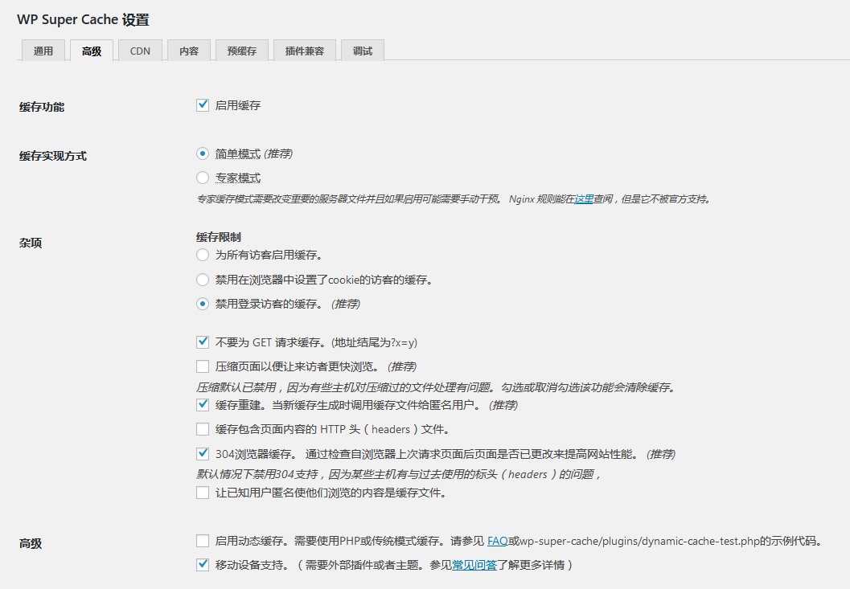Click the 默认情况下禁用304支持 note

pyautogui.click(x=398, y=474)
